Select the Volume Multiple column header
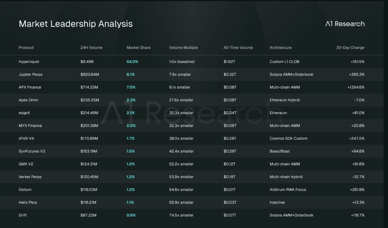388x228 pixels. (183, 48)
